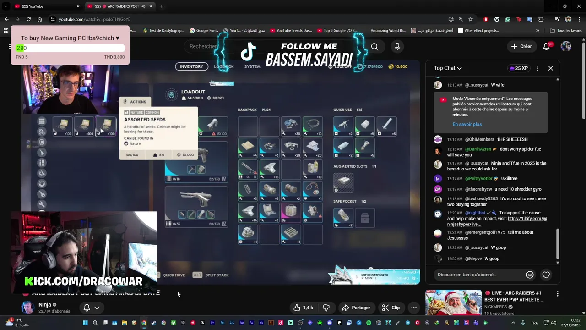Click the install app icon in address bar

tap(451, 19)
